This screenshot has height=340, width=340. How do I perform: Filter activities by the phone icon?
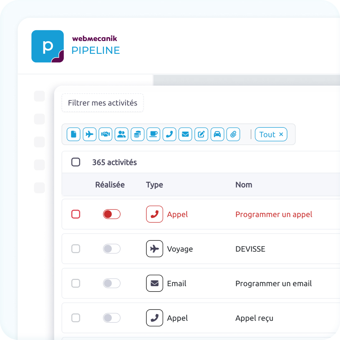169,134
